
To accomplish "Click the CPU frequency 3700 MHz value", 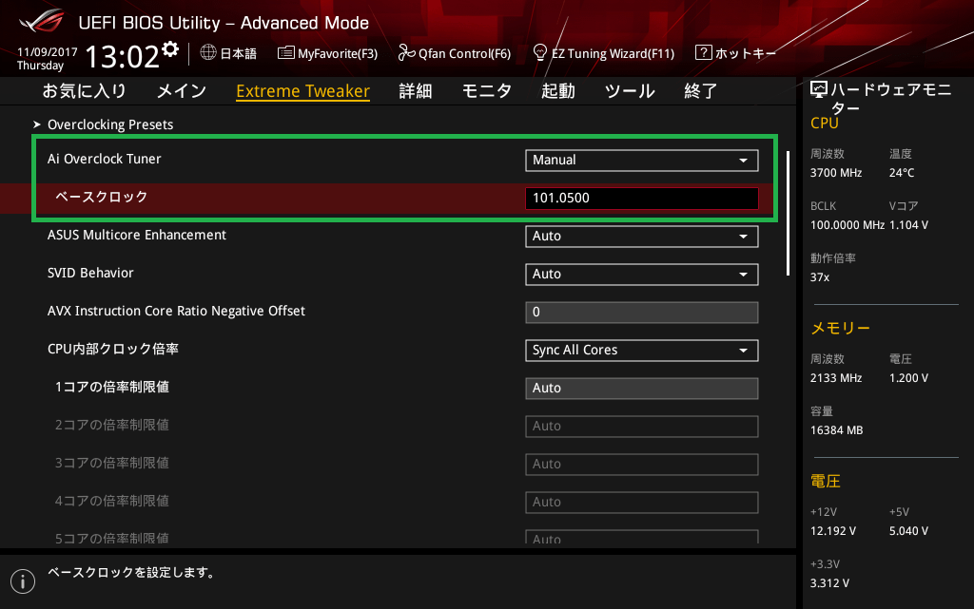I will [x=836, y=173].
